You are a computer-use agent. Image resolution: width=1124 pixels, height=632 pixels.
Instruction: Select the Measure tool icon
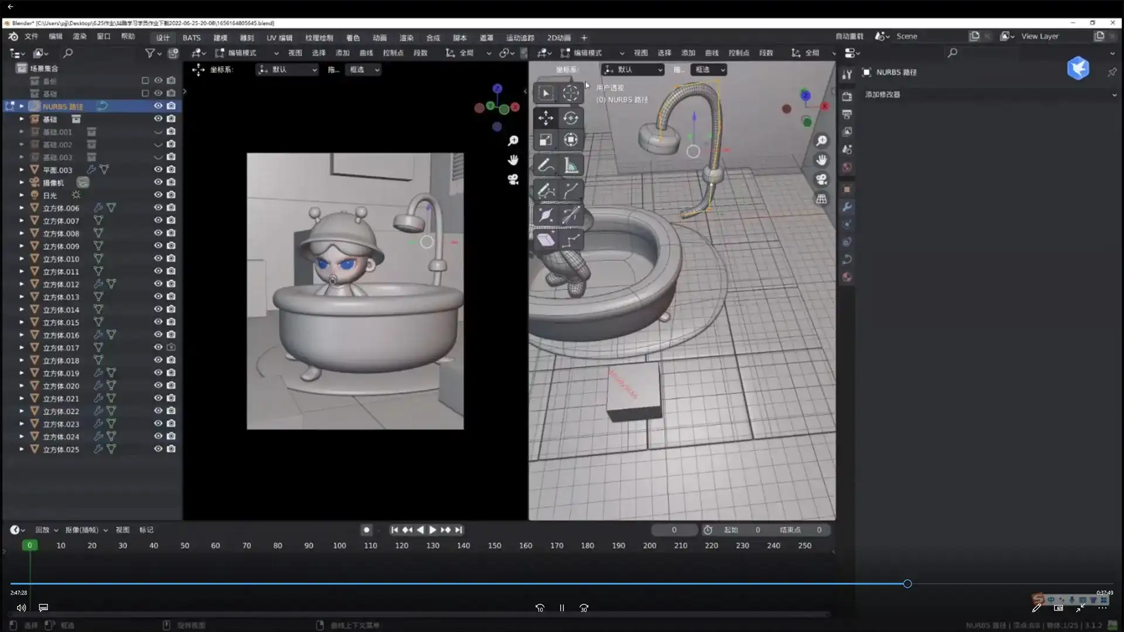coord(571,166)
